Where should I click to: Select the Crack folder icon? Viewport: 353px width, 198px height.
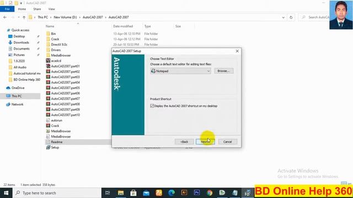tap(48, 39)
